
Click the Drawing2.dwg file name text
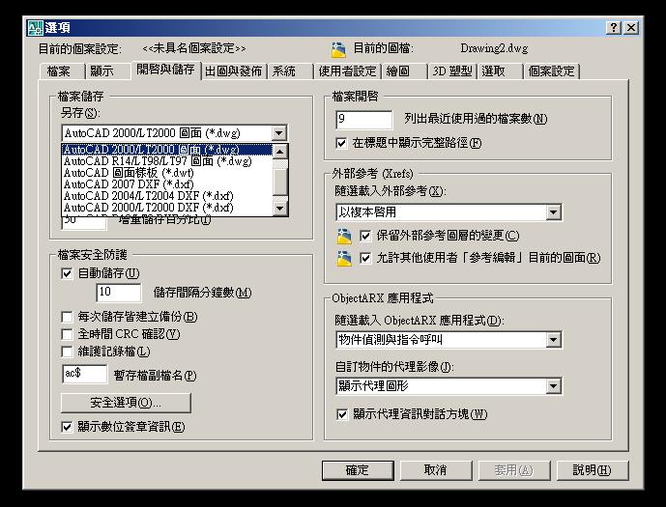(x=494, y=48)
